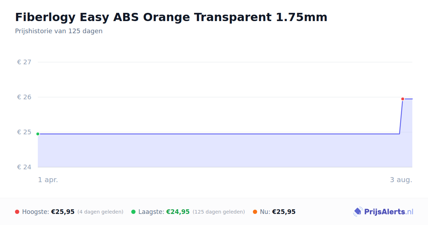Viewport: 428px width, 225px height.
Task: Click the product title Fiberlogy Easy ABS
Action: coord(171,17)
